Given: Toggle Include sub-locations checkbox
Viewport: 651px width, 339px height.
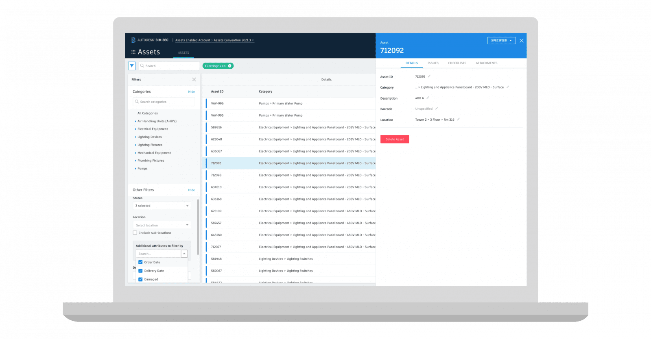Looking at the screenshot, I should pos(135,233).
